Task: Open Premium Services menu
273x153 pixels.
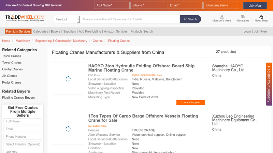Action: [18, 31]
